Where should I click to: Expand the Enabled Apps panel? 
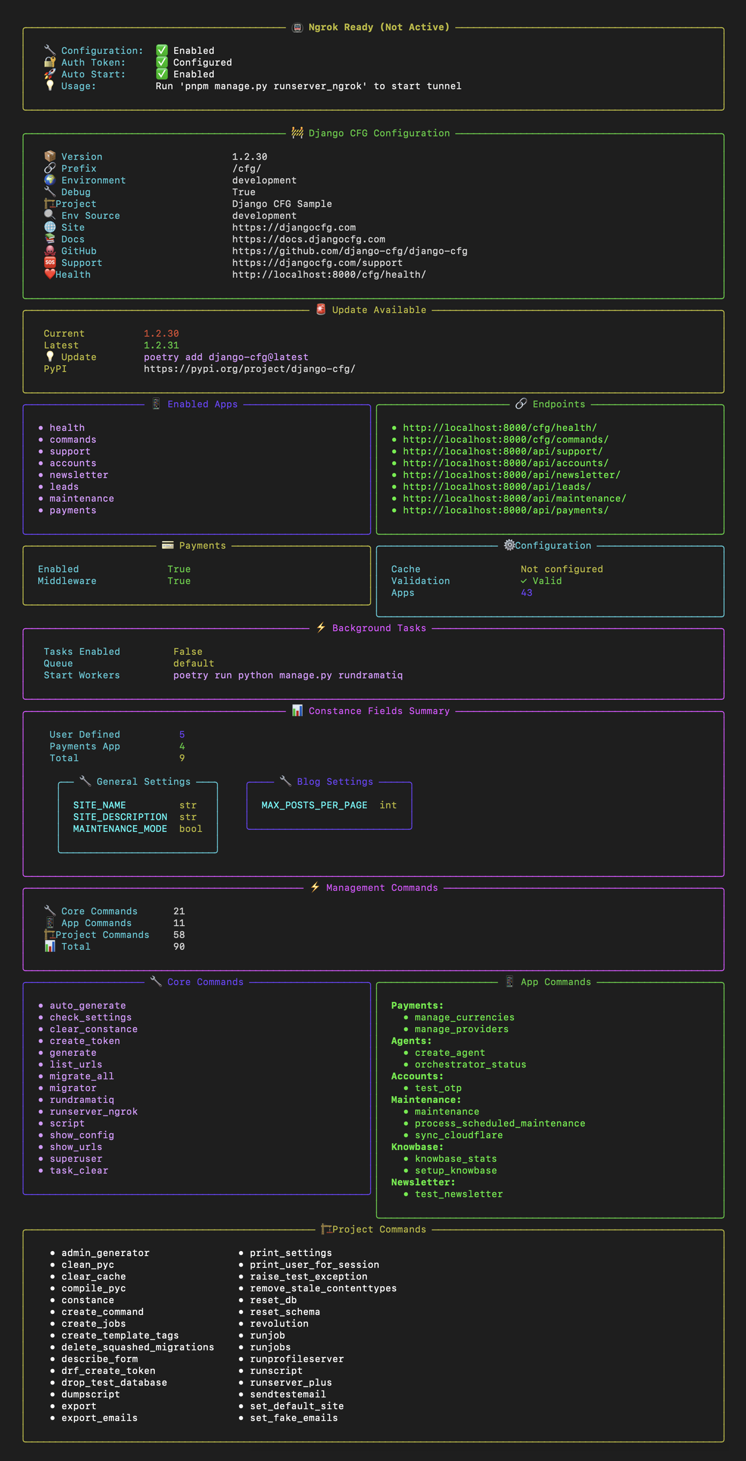click(202, 404)
